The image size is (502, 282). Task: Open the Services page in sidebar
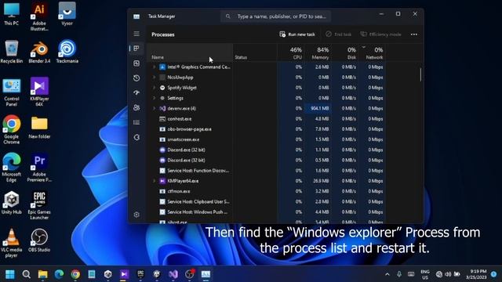pos(136,138)
